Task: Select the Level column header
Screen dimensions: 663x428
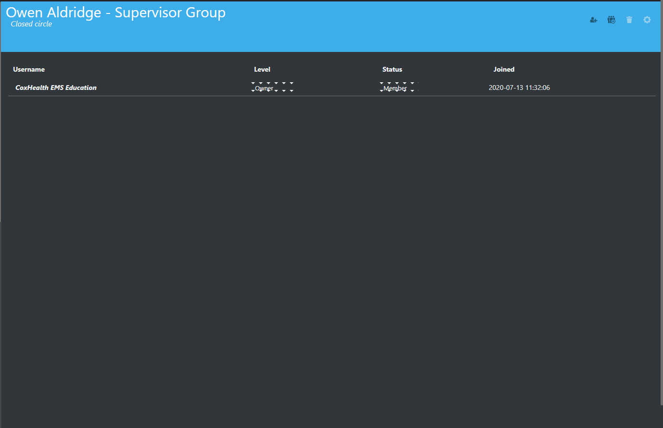Action: (262, 69)
